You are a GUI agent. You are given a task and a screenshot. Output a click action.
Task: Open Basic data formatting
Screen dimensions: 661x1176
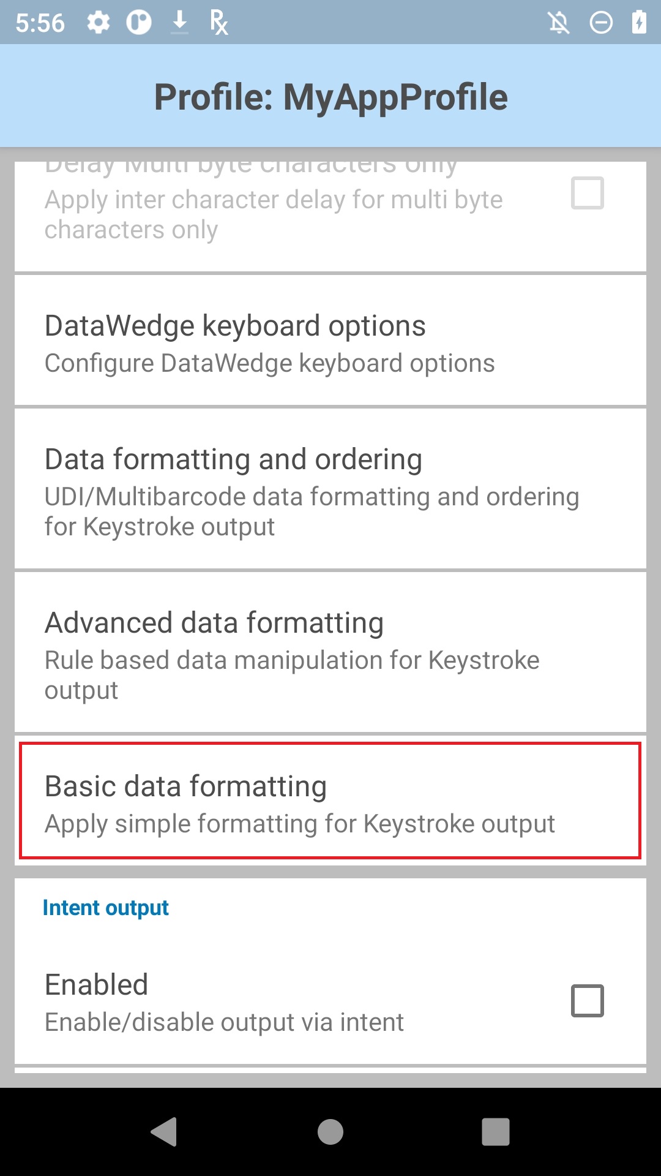pos(330,801)
